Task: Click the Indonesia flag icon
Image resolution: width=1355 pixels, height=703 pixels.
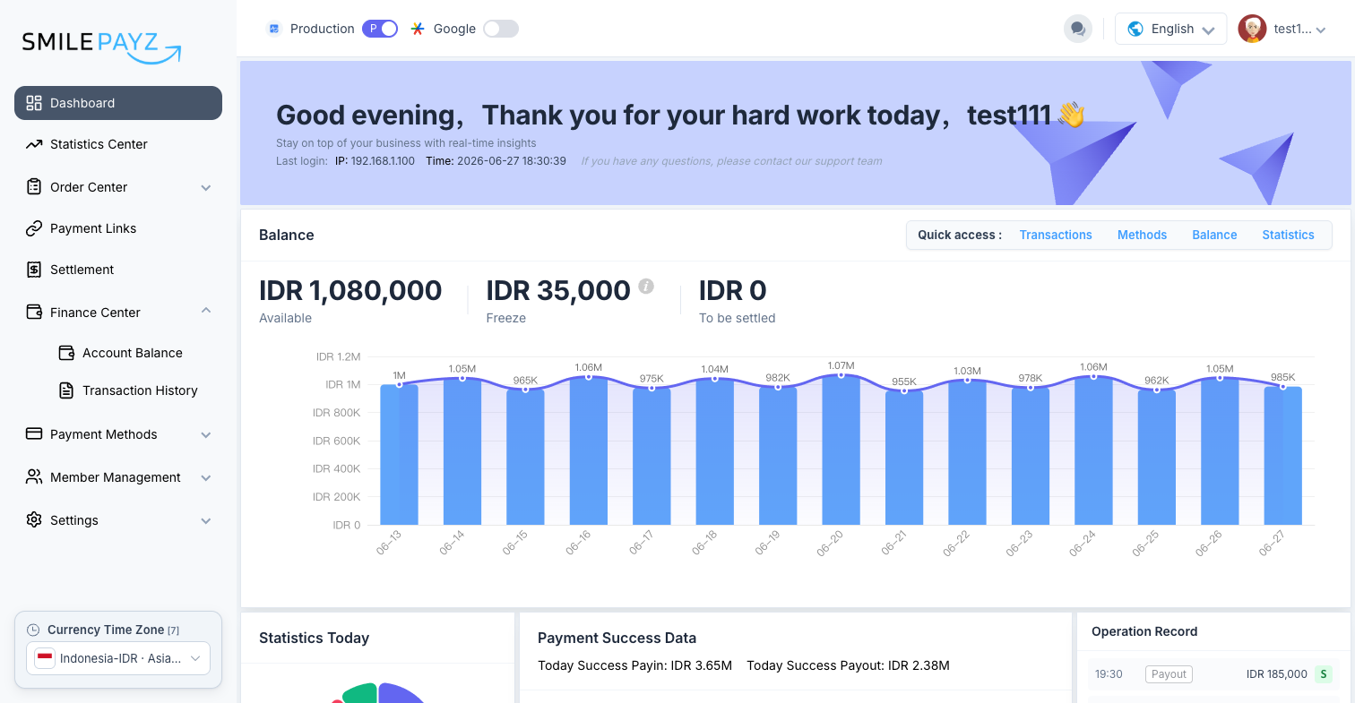Action: click(45, 658)
